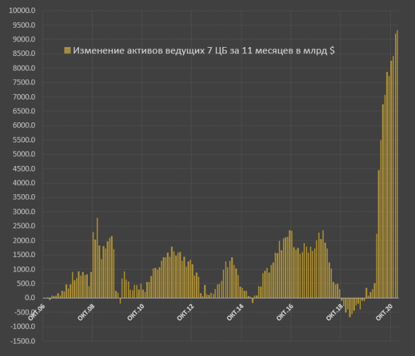Screen dimensions: 415x356
Task: Click the lowest negative bar after ОКТ.18
Action: click(x=350, y=308)
